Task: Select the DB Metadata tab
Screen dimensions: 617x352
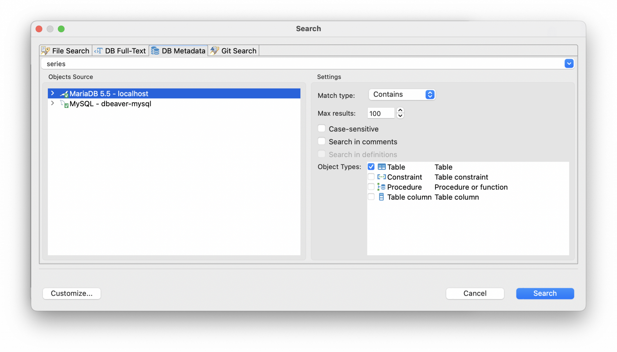Action: 178,51
